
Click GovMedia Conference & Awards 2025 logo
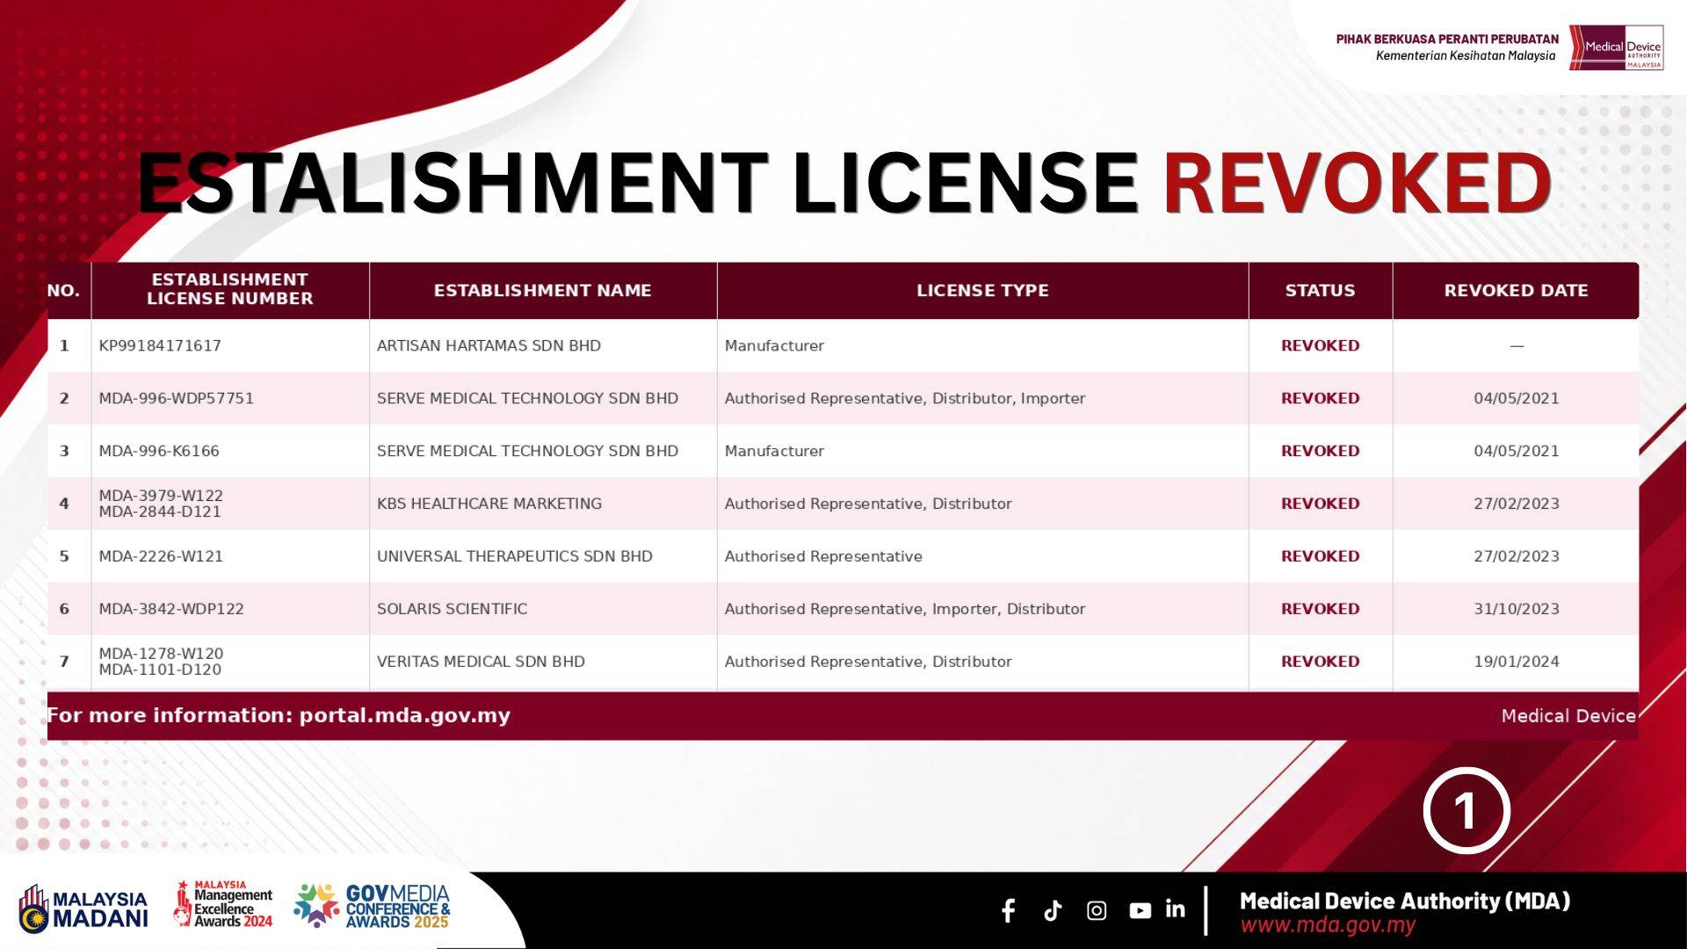coord(372,906)
